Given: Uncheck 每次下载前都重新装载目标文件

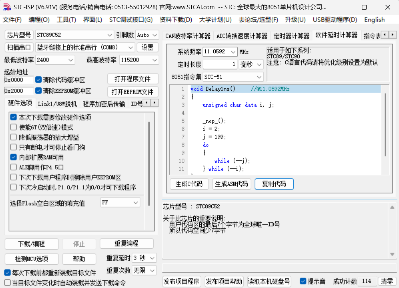Looking at the screenshot, I should click(x=7, y=273).
